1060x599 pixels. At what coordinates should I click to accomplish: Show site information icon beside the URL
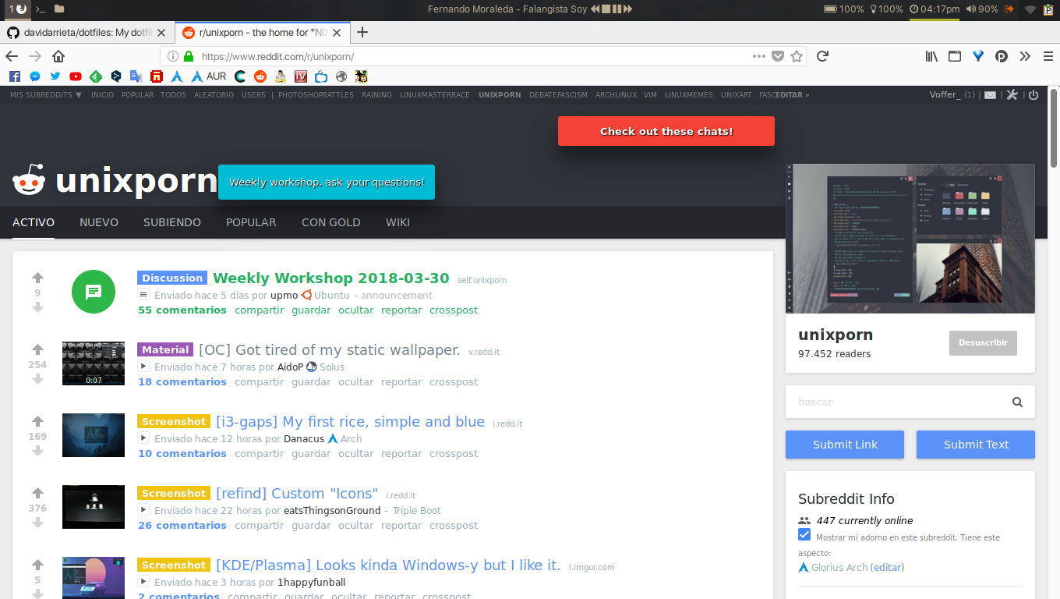(172, 56)
